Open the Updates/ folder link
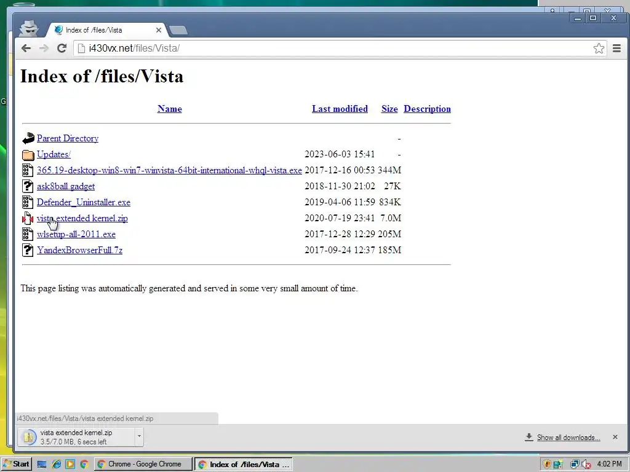Image resolution: width=630 pixels, height=472 pixels. (x=54, y=154)
